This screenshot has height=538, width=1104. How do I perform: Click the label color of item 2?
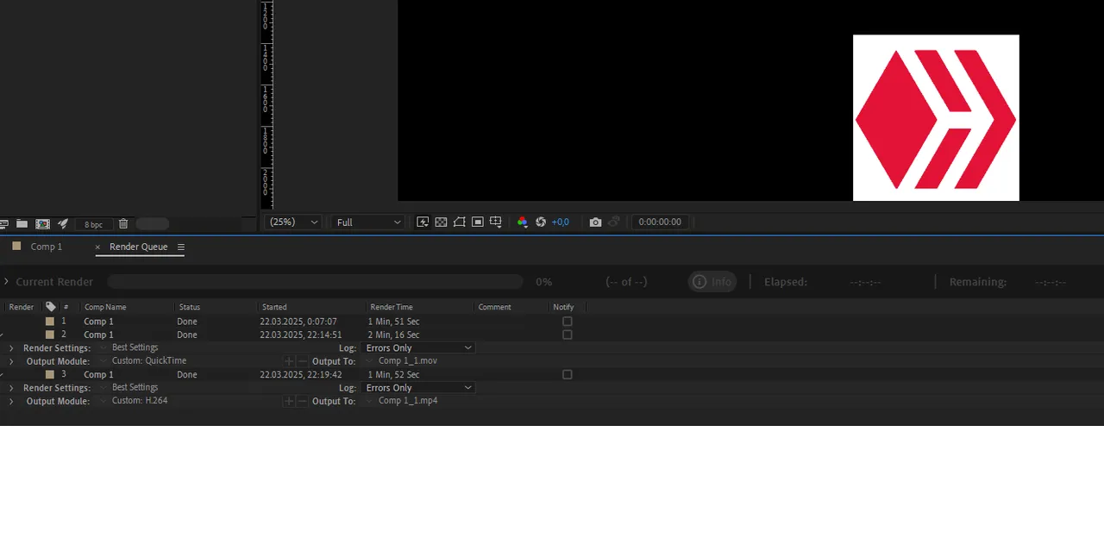50,335
